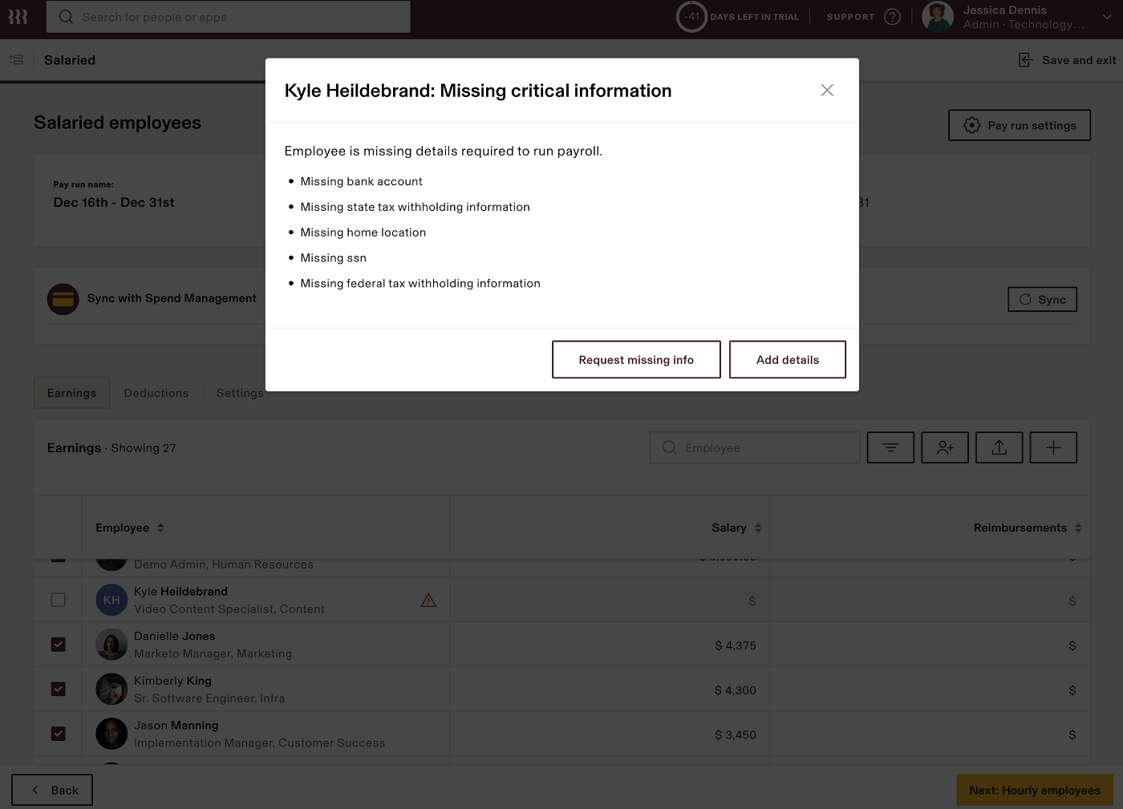Click Kyle Heildebrand's empty salary cell
Image resolution: width=1123 pixels, height=809 pixels.
click(610, 600)
